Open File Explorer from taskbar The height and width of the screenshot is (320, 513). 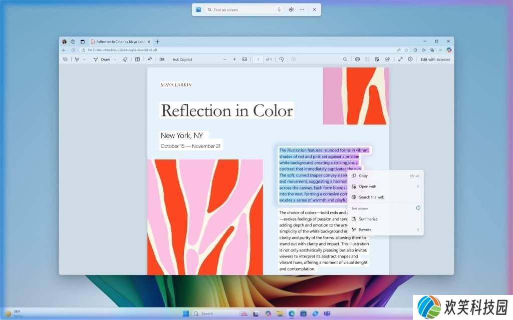280,314
